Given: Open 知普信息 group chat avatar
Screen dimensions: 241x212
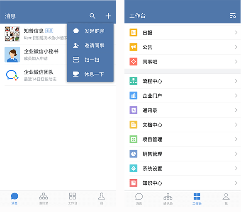Looking at the screenshot, I should tap(12, 34).
